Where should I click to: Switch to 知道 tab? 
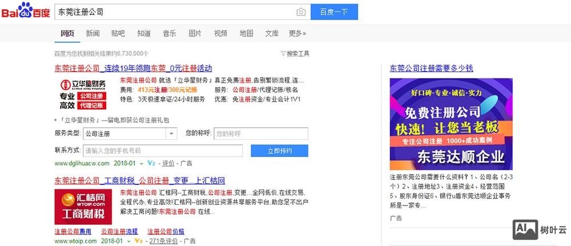(x=144, y=34)
